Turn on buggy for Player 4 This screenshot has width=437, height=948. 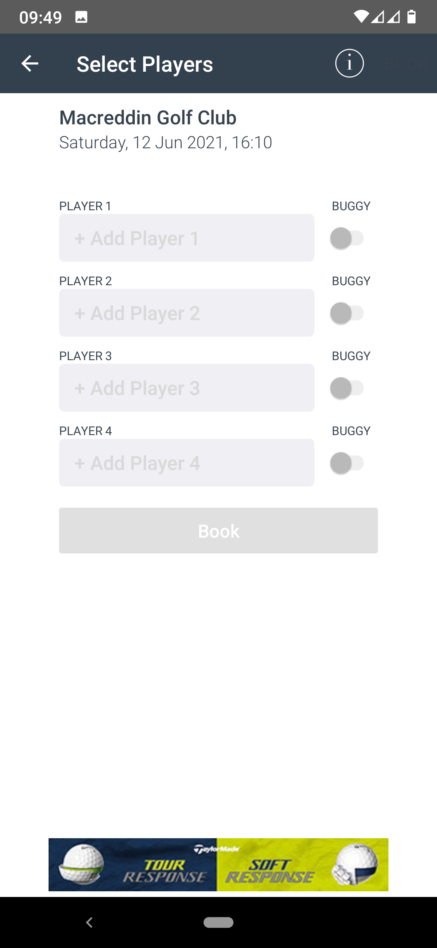[347, 463]
